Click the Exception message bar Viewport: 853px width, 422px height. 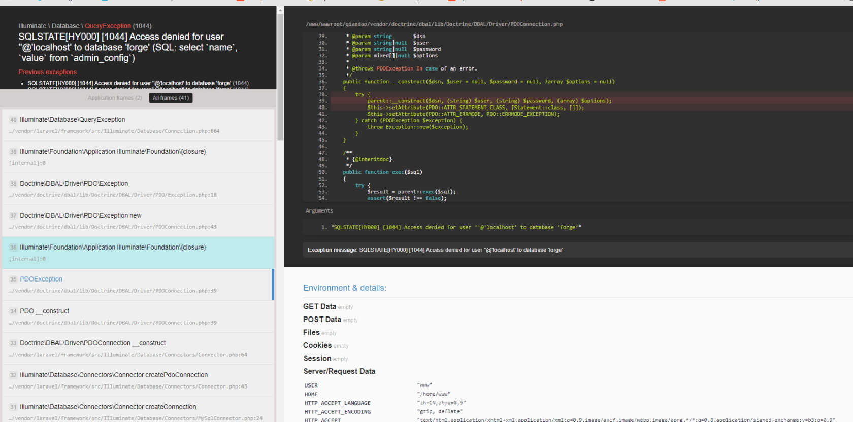[x=577, y=250]
